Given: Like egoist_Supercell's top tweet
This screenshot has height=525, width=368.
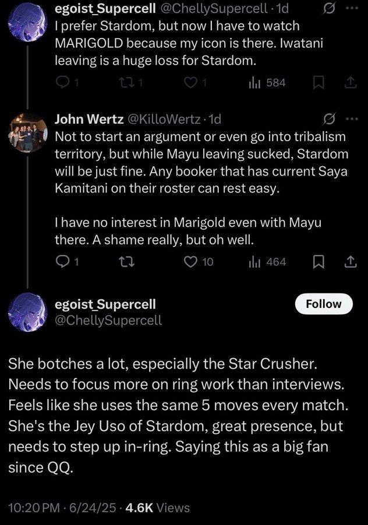Looking at the screenshot, I should pos(190,83).
